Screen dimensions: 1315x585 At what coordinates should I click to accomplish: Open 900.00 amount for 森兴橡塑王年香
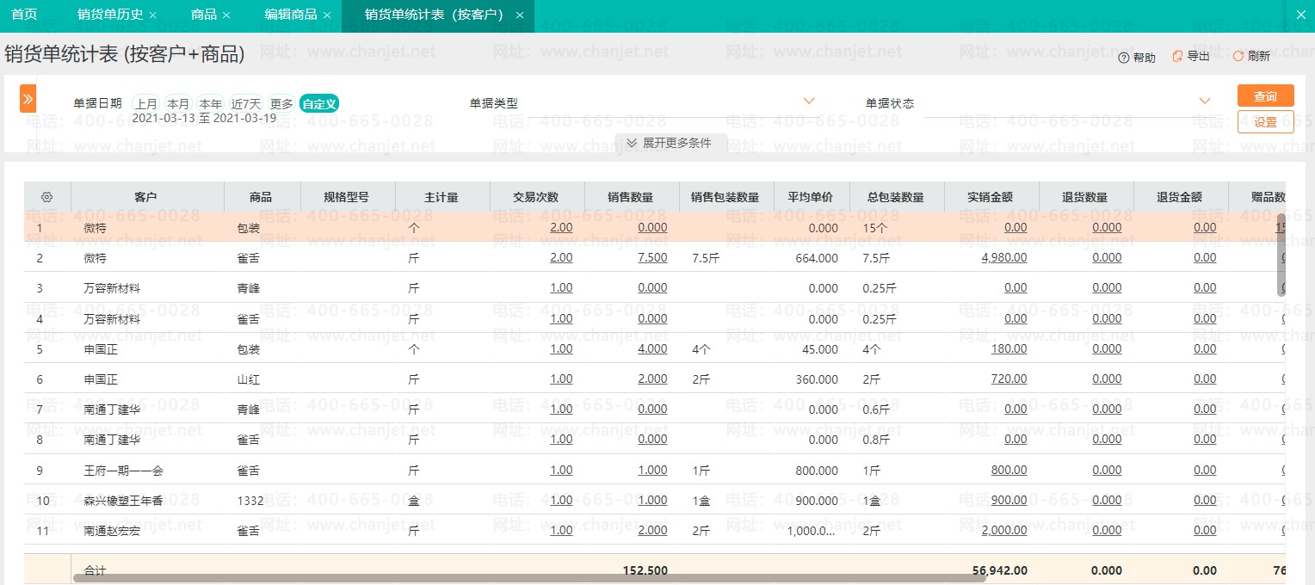click(1009, 501)
